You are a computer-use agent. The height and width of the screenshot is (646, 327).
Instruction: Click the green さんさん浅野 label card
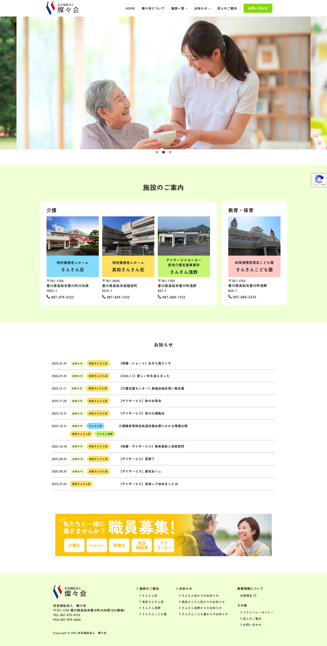(x=184, y=266)
